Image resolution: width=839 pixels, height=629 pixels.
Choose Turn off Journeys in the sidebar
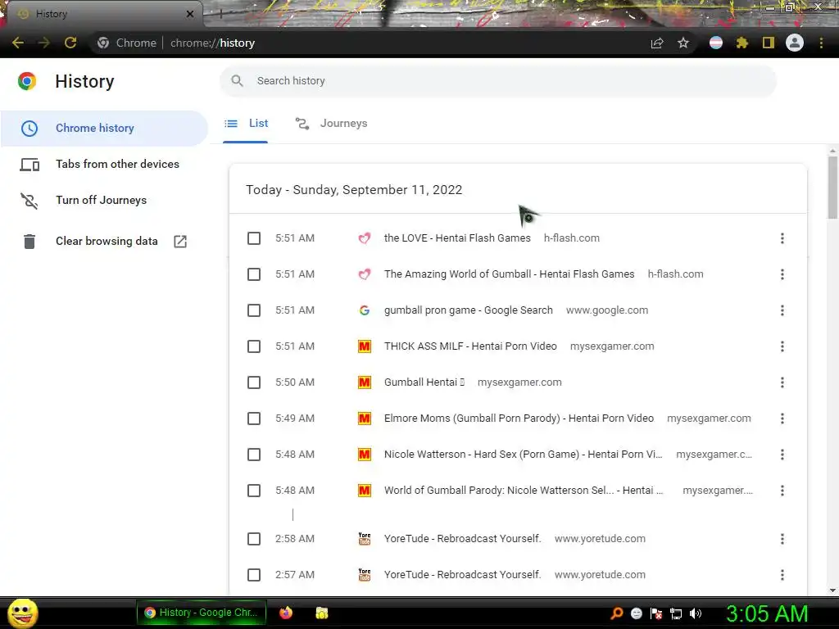(x=104, y=200)
